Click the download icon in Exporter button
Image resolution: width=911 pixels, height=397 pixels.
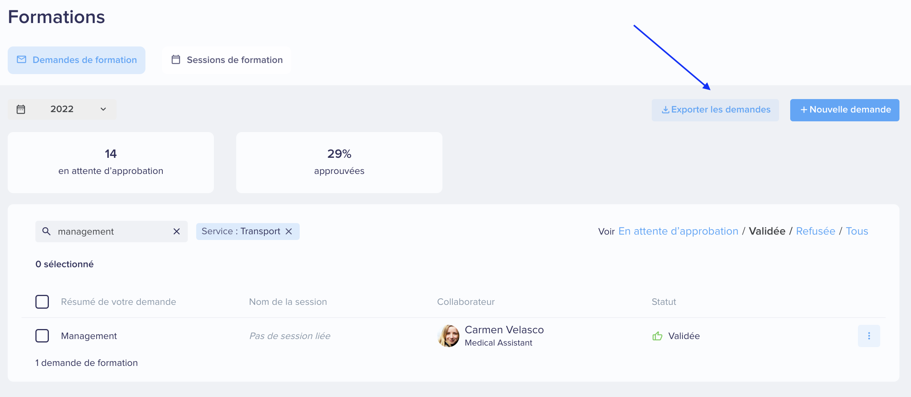coord(665,110)
